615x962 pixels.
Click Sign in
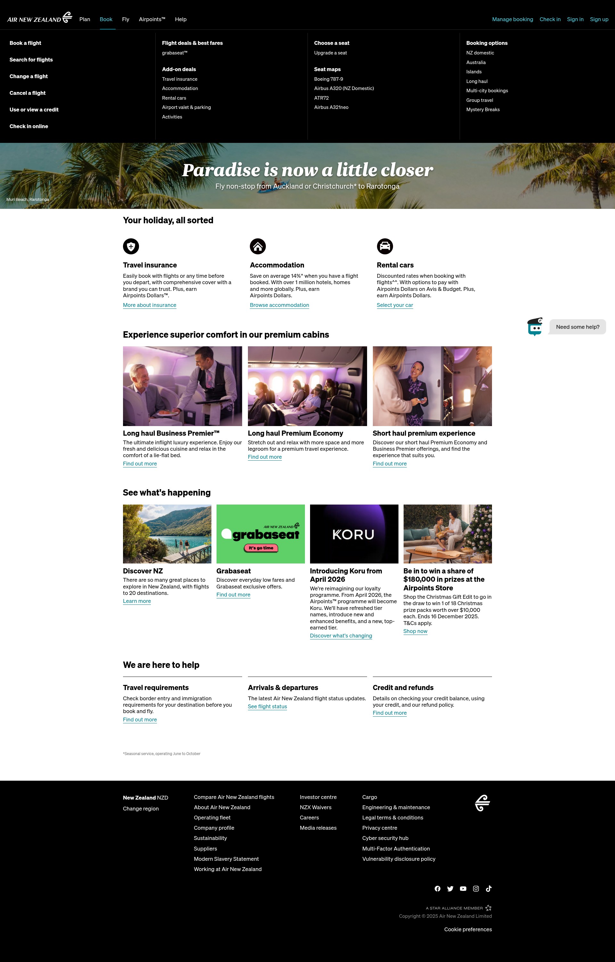(575, 19)
